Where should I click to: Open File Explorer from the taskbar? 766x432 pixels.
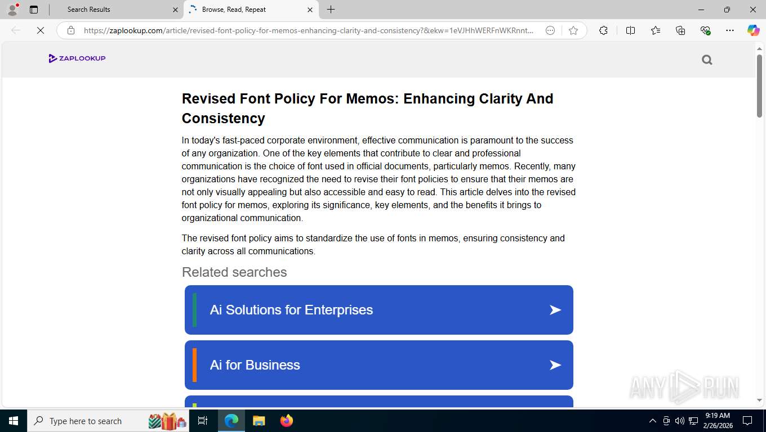click(259, 421)
